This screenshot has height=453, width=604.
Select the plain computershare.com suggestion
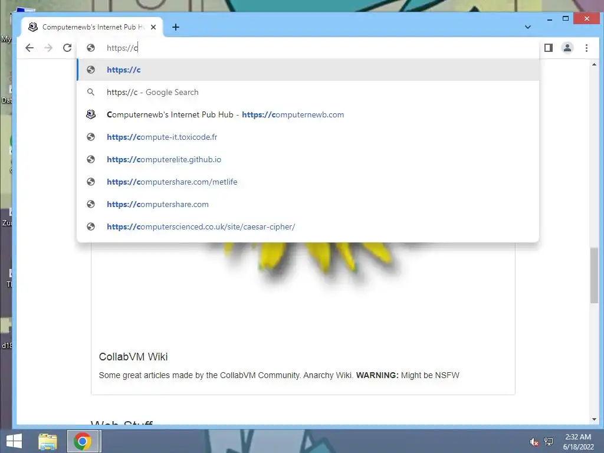pyautogui.click(x=308, y=204)
